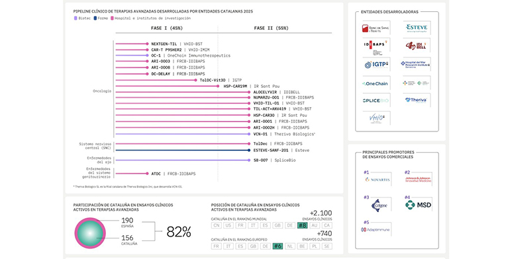Click the DC-DELAY pipeline entry
510x259 pixels.
pos(178,74)
